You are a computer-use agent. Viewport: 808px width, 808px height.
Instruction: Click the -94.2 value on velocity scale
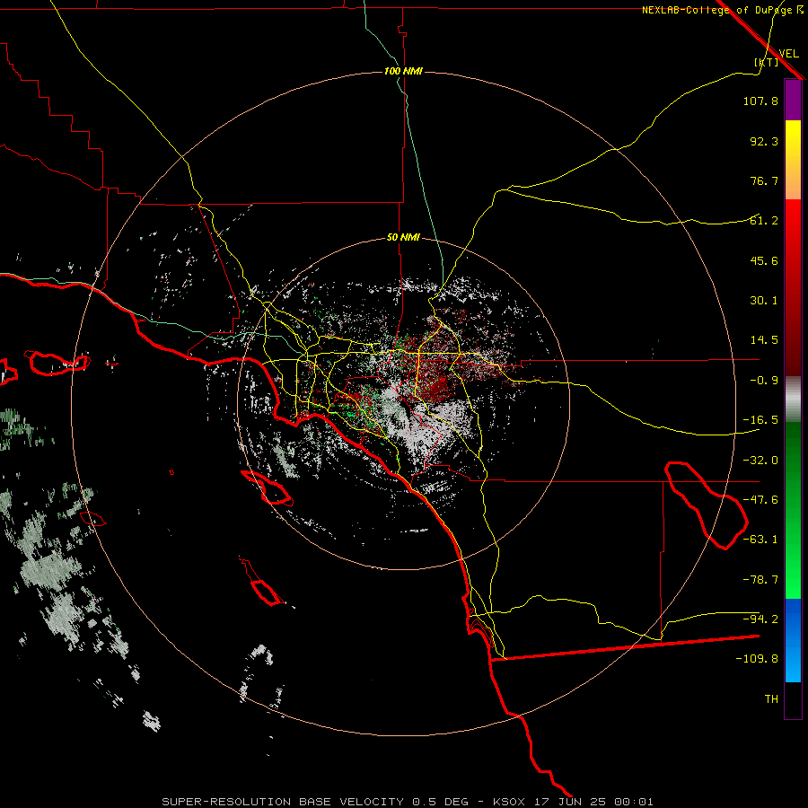pos(760,619)
